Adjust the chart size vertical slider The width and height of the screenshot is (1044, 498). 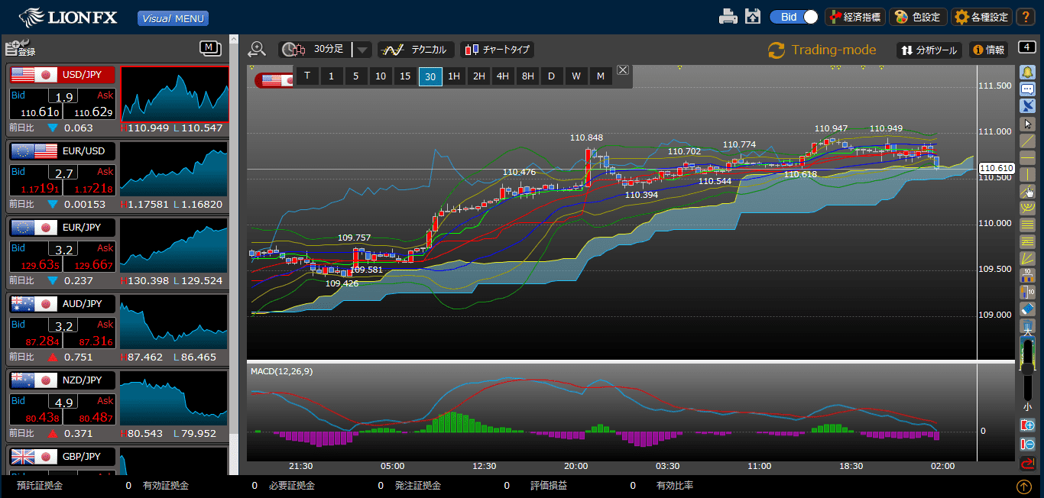tap(1027, 368)
